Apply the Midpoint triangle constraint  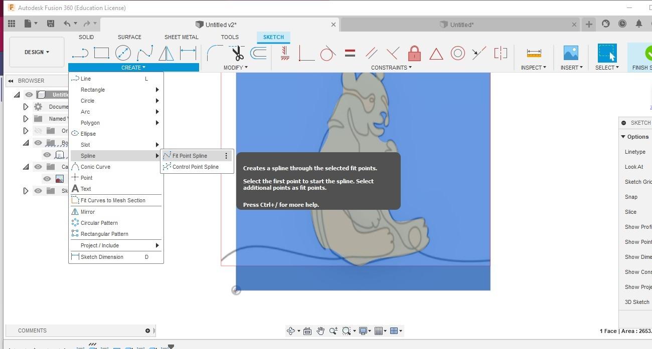click(436, 53)
